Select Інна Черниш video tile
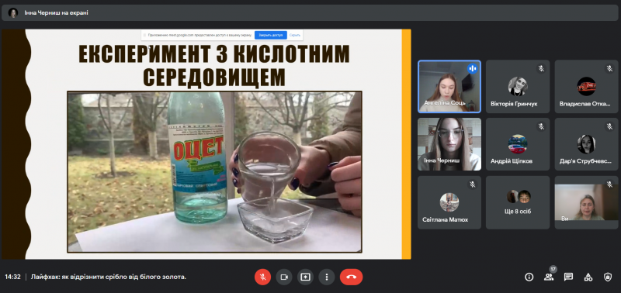This screenshot has height=293, width=621. [449, 144]
